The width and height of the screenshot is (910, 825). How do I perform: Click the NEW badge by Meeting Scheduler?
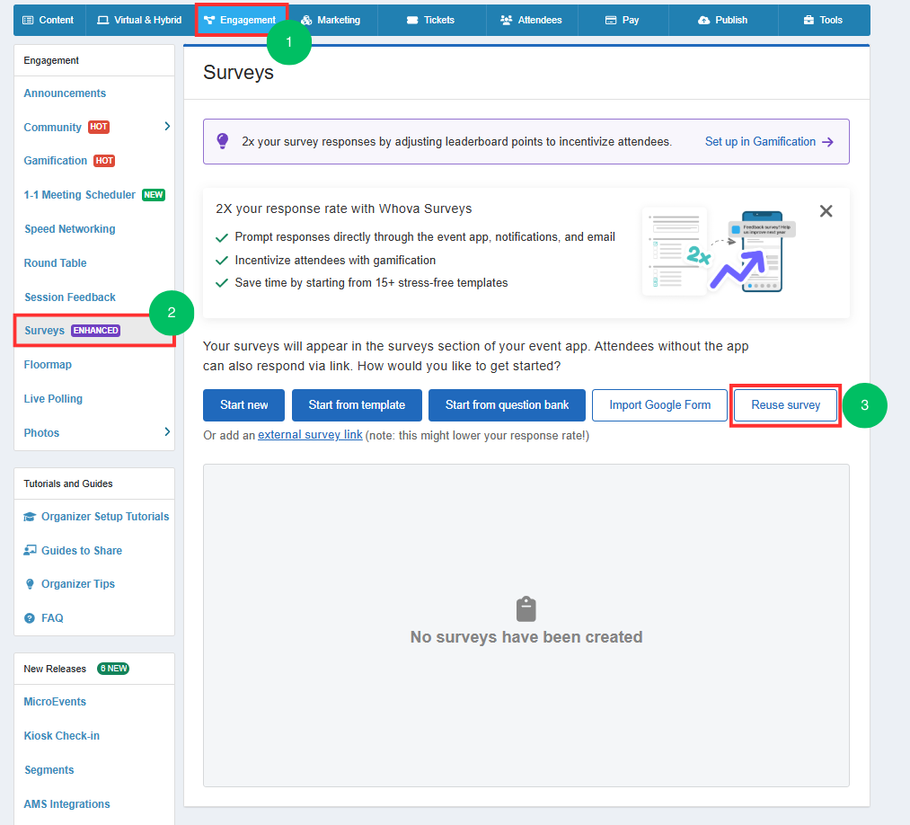(154, 195)
